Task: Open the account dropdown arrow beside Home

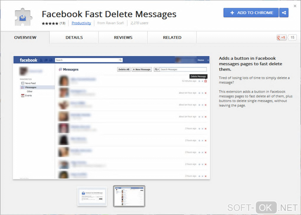Action: pyautogui.click(x=208, y=60)
